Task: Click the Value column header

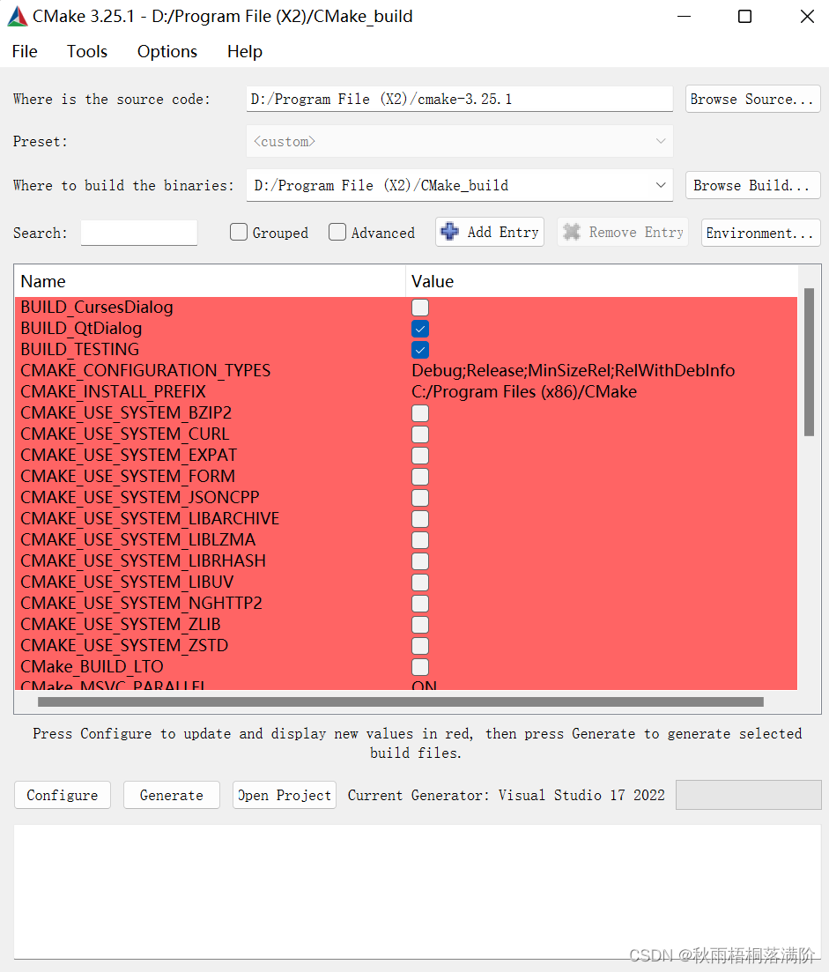Action: 602,281
